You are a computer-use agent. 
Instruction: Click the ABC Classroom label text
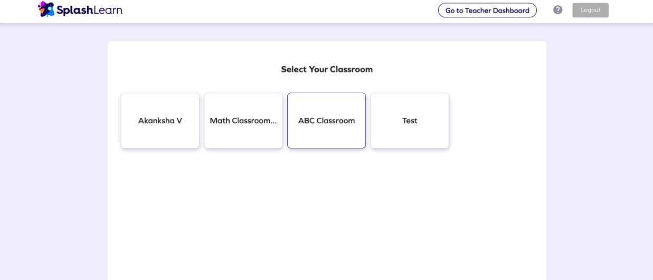tap(326, 121)
